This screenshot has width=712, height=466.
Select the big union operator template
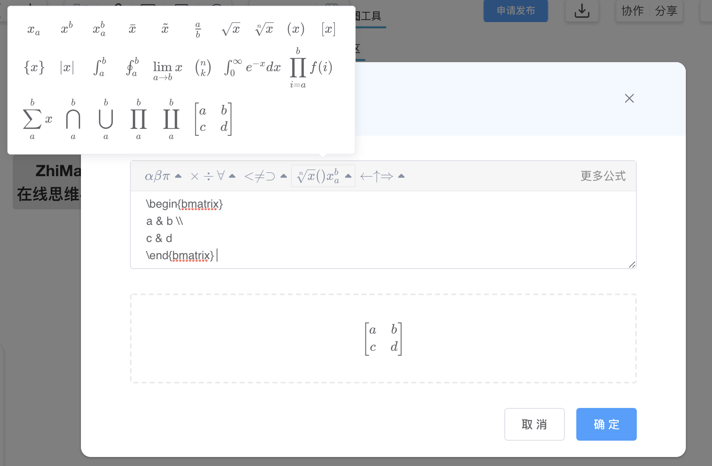(105, 119)
